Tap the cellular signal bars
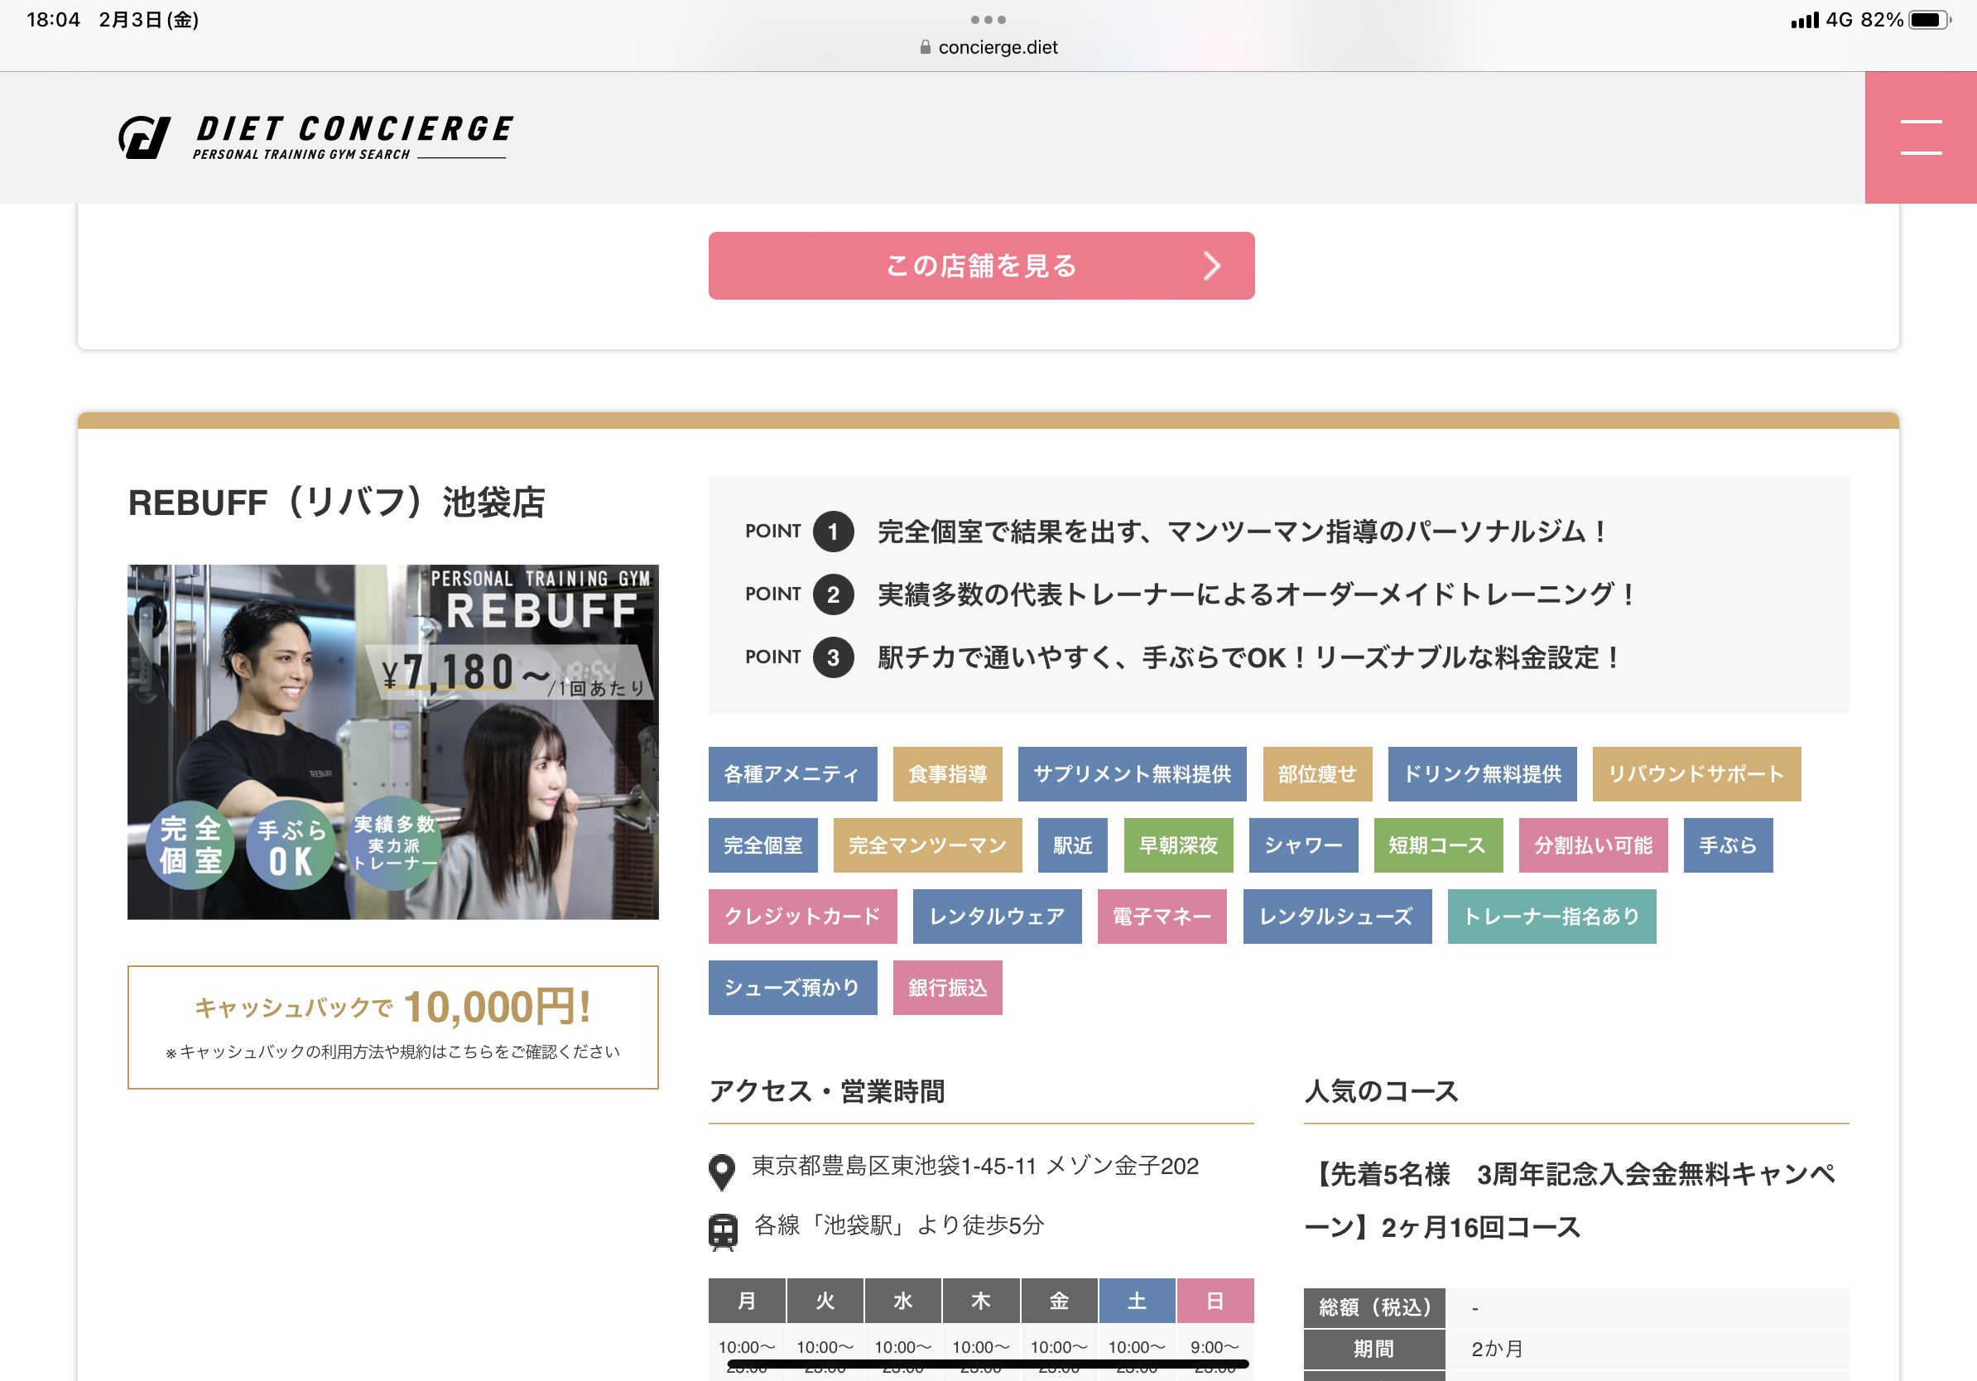Image resolution: width=1977 pixels, height=1381 pixels. 1805,21
